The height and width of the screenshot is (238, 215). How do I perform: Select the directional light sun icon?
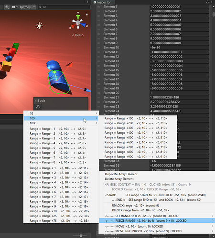pos(39,26)
